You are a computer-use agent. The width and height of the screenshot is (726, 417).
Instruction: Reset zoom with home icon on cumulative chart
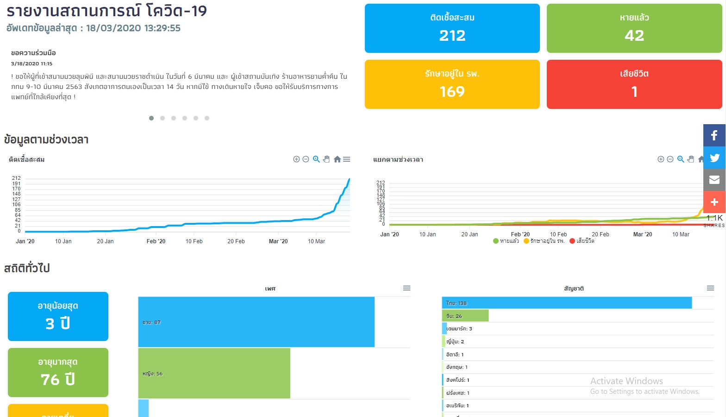(x=337, y=159)
